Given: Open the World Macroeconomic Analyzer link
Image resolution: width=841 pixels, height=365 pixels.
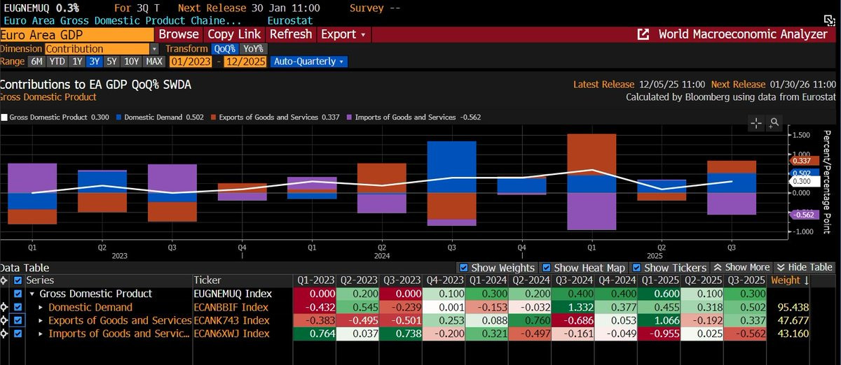Looking at the screenshot, I should click(743, 34).
